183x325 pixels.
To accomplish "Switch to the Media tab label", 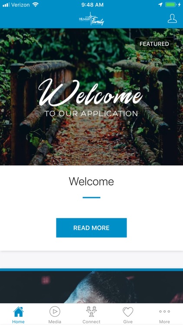I will click(x=55, y=322).
